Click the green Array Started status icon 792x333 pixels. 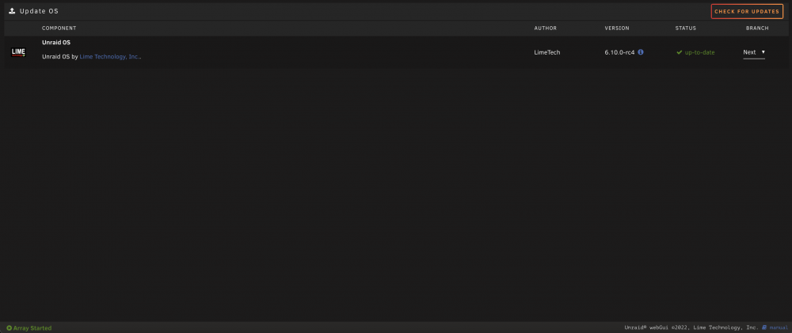point(9,328)
